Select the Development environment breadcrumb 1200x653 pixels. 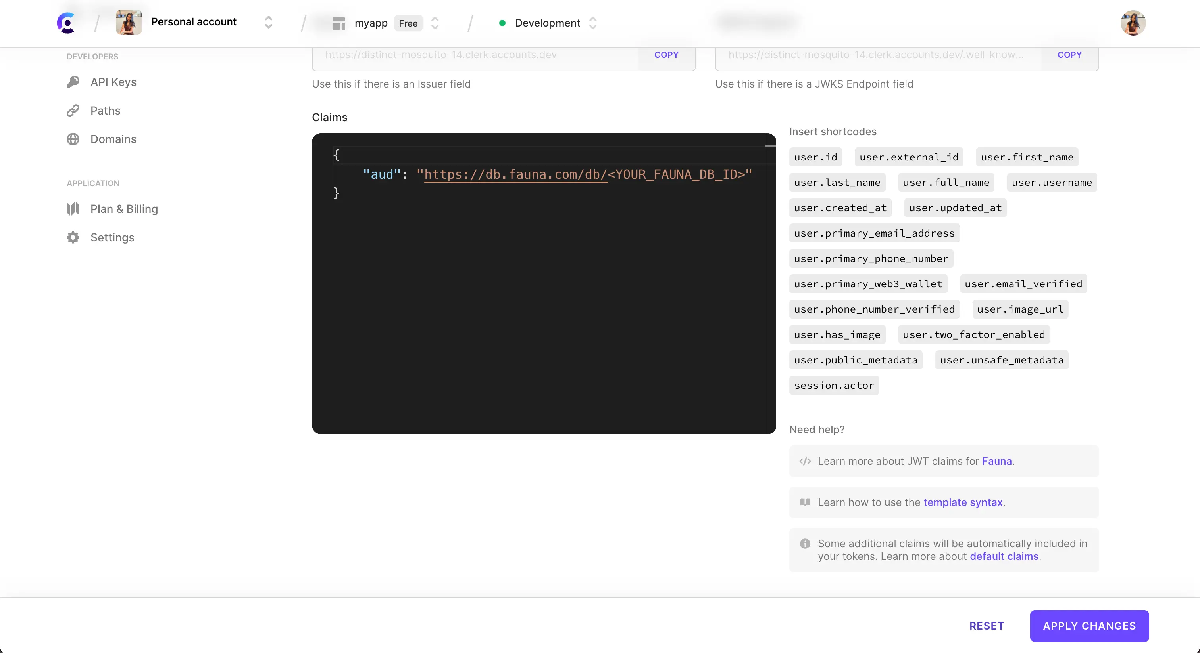tap(547, 23)
